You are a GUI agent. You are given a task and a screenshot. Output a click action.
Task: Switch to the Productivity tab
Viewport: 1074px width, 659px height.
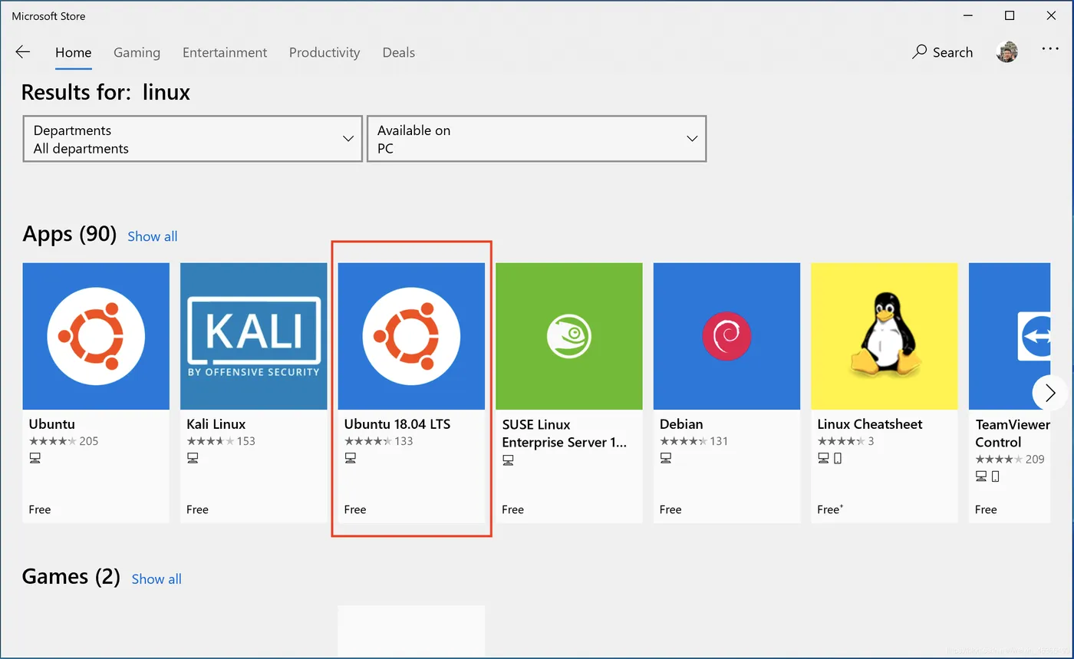(x=325, y=52)
